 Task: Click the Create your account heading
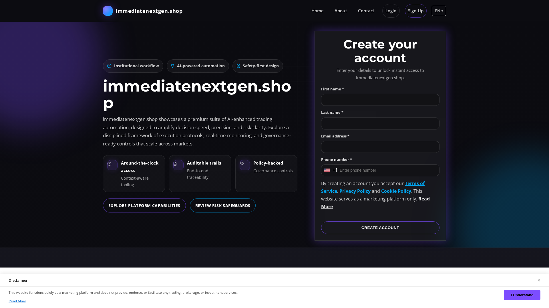380,51
